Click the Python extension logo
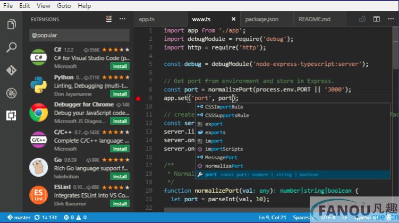 pyautogui.click(x=38, y=85)
